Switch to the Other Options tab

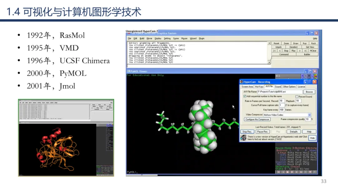[x=289, y=87]
